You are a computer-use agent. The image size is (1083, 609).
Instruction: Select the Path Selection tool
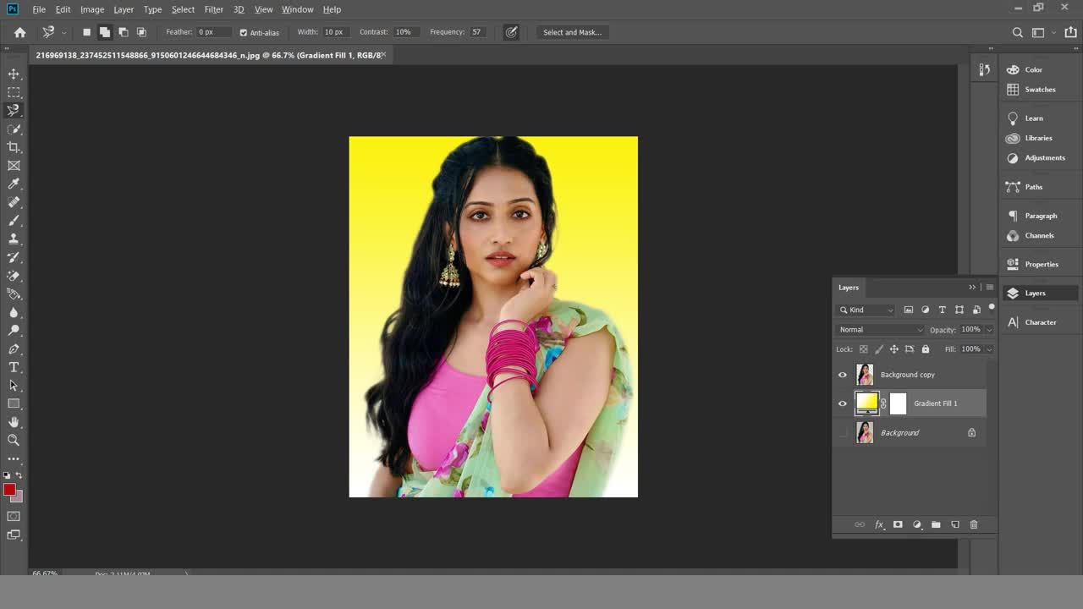(14, 386)
